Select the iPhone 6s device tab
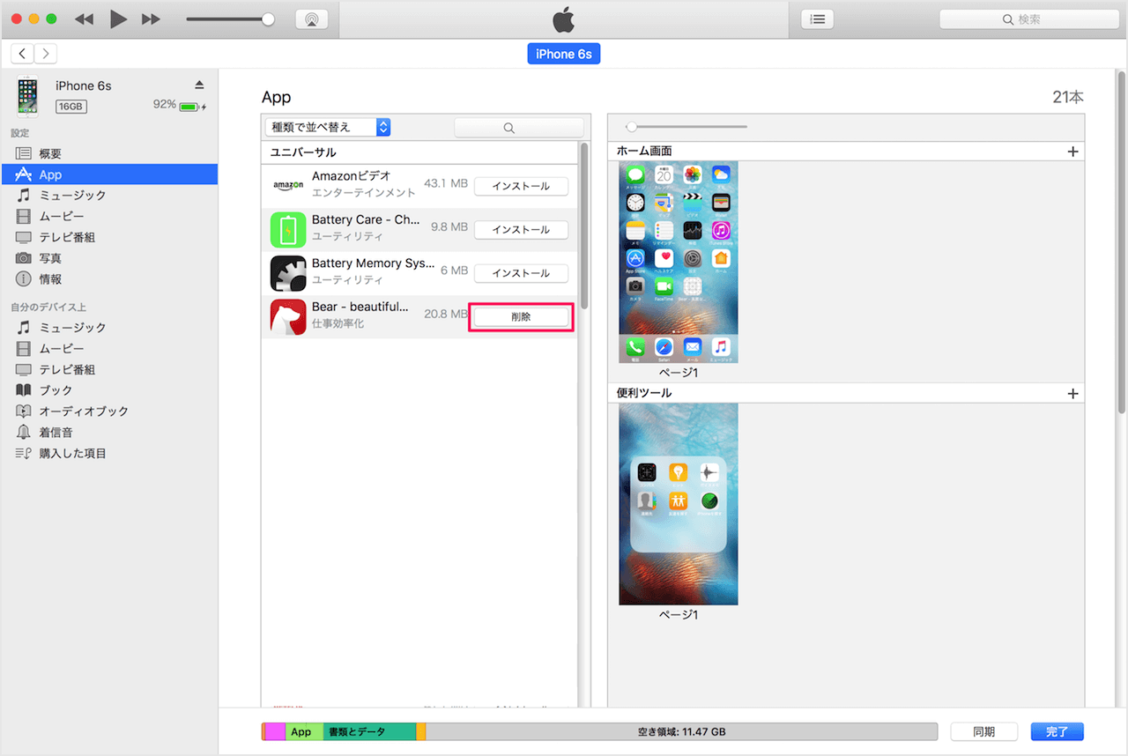1128x756 pixels. point(564,54)
